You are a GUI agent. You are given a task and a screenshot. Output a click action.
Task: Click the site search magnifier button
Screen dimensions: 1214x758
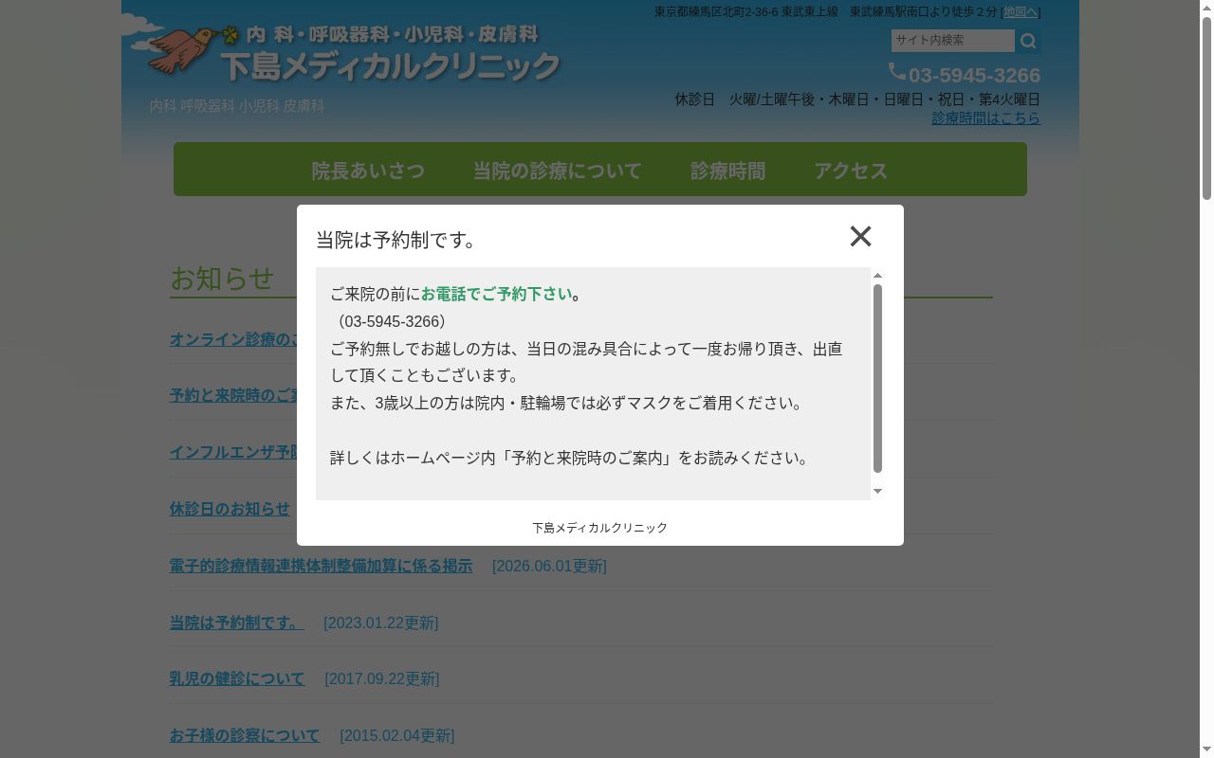point(1028,41)
